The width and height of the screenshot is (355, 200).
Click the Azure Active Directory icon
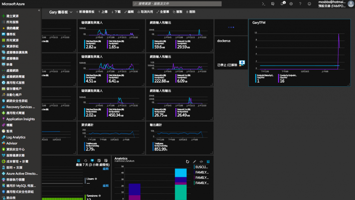pos(3,174)
